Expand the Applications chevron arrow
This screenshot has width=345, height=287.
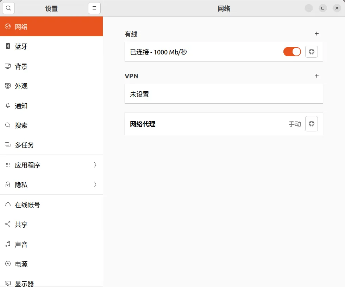pyautogui.click(x=95, y=165)
